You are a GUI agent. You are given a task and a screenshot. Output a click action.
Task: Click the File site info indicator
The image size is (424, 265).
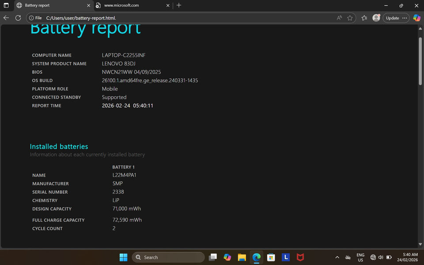coord(35,18)
